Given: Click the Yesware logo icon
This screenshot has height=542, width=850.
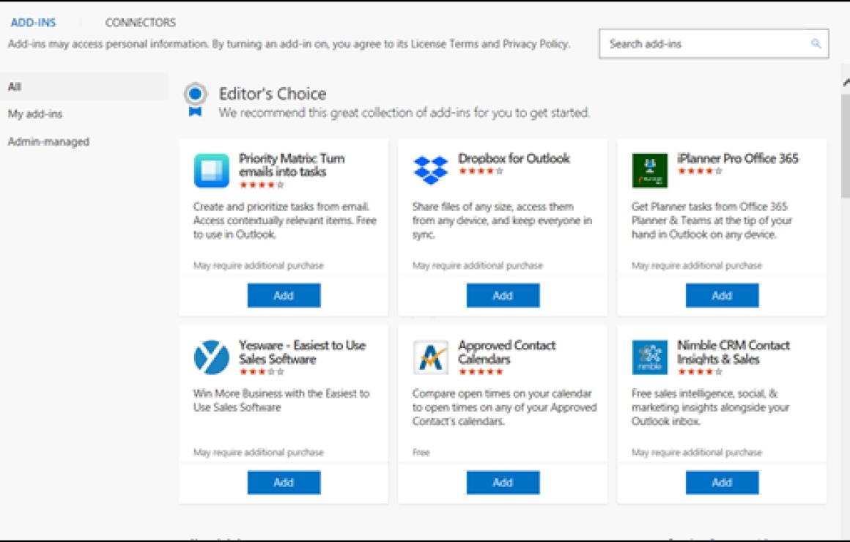Looking at the screenshot, I should pyautogui.click(x=212, y=357).
